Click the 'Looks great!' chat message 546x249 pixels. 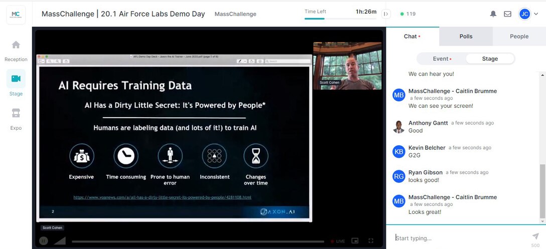425,212
